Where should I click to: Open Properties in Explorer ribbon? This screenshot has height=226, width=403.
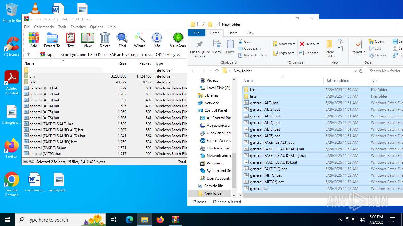[x=358, y=49]
